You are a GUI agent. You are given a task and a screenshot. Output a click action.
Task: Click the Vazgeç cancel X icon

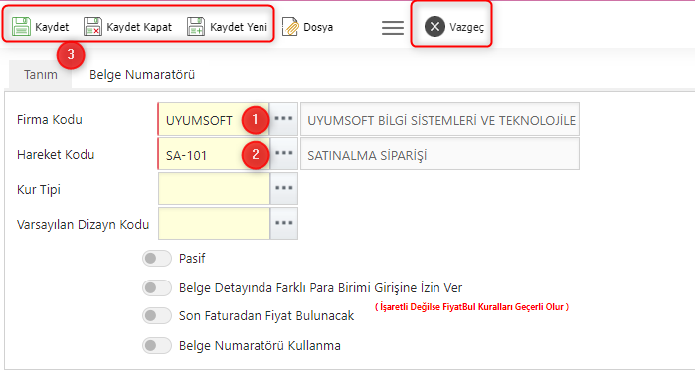click(x=434, y=27)
